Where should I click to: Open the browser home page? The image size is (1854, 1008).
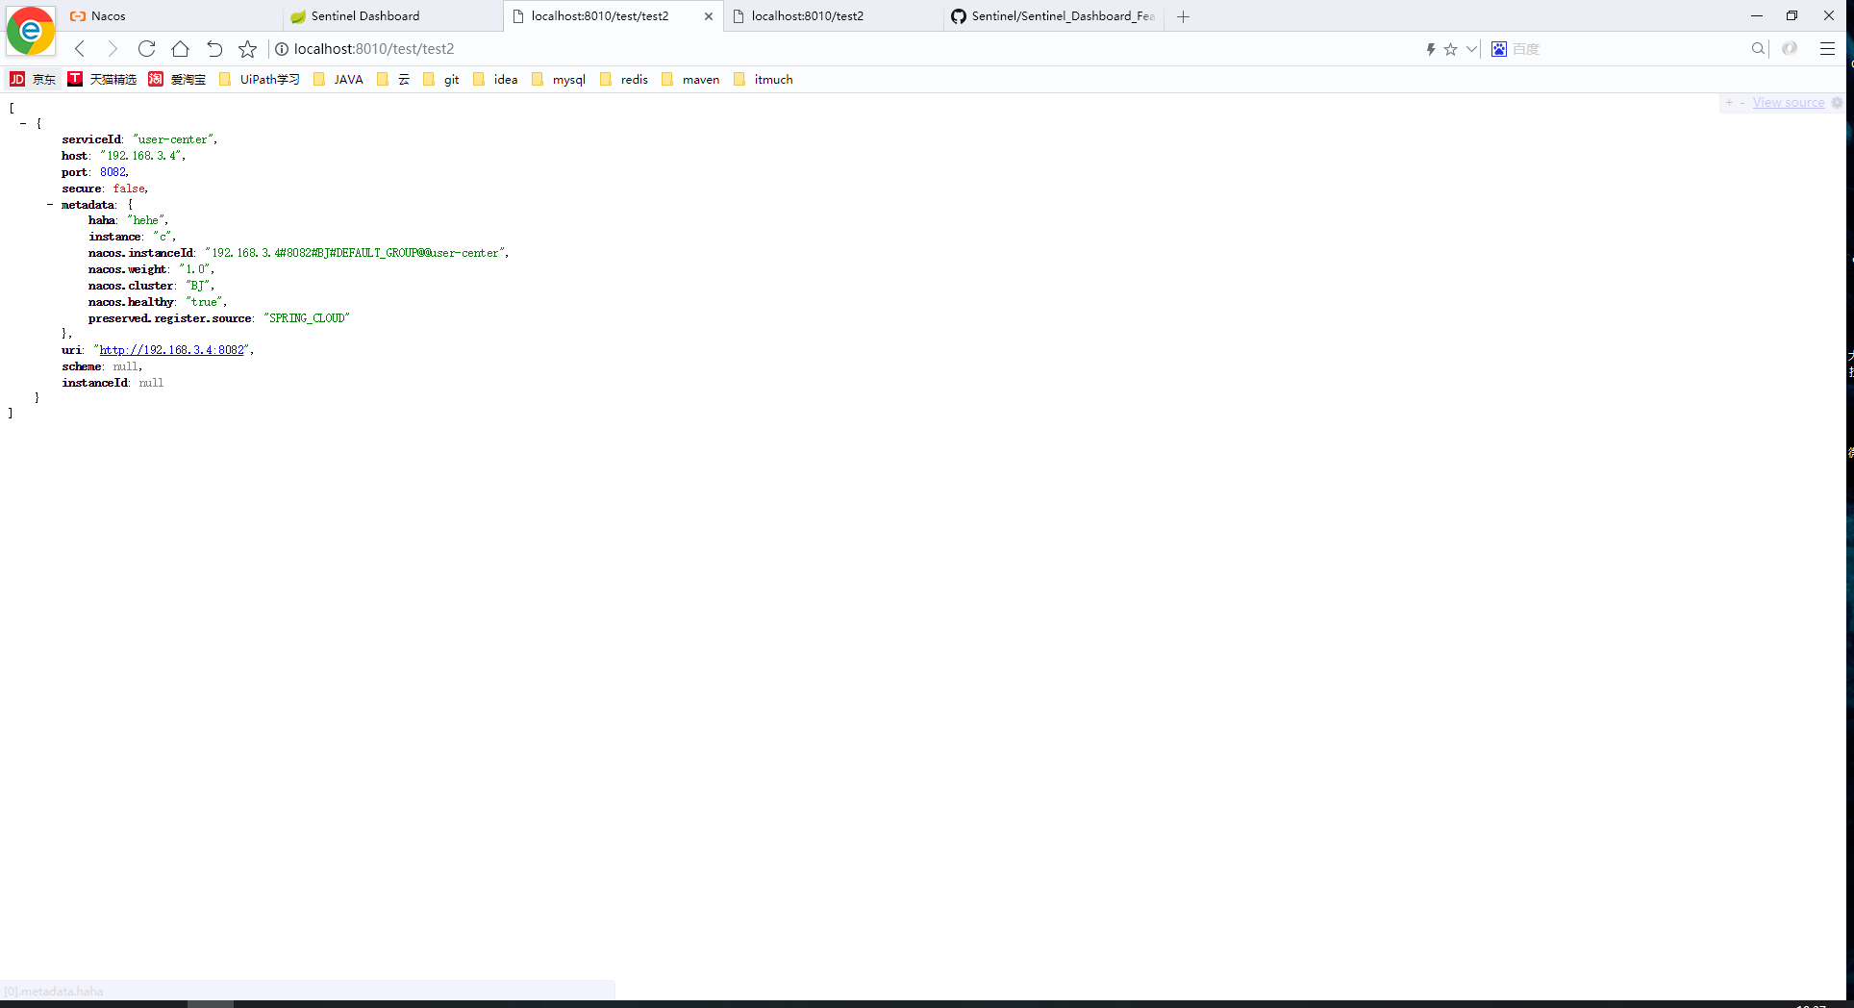pos(180,49)
